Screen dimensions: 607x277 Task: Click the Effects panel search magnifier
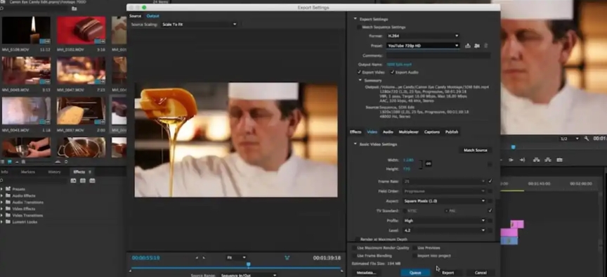(2, 181)
